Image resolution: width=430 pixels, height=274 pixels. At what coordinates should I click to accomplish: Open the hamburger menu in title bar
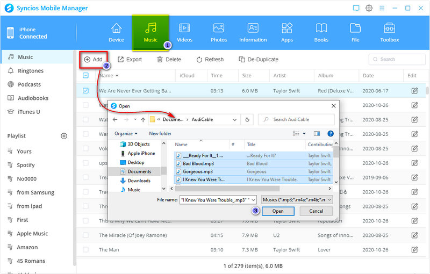[x=382, y=8]
